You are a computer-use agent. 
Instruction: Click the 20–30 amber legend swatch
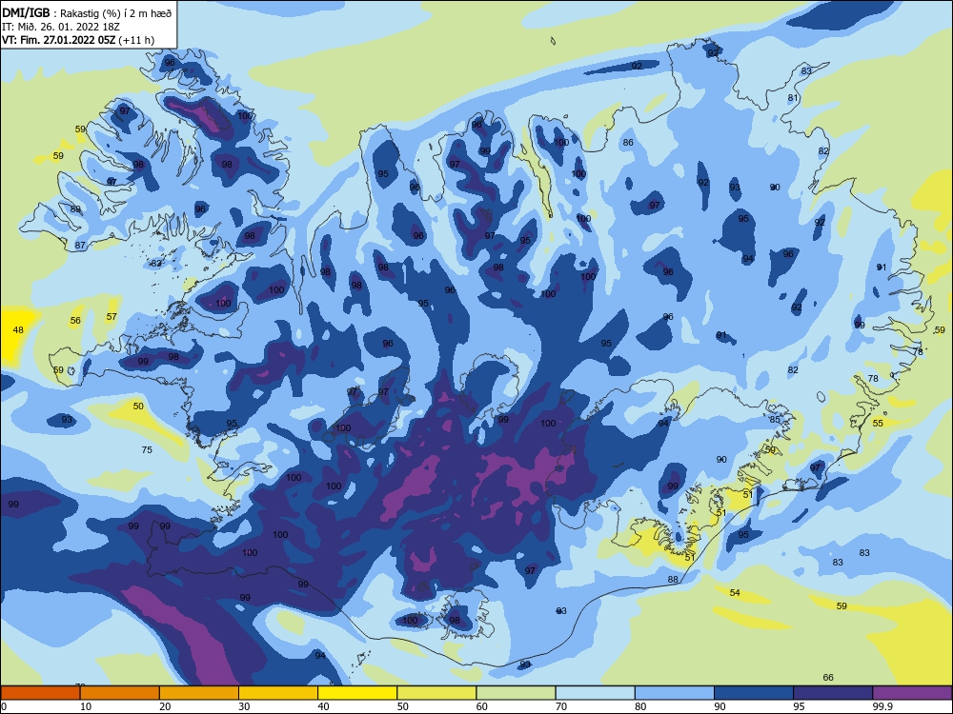[199, 693]
